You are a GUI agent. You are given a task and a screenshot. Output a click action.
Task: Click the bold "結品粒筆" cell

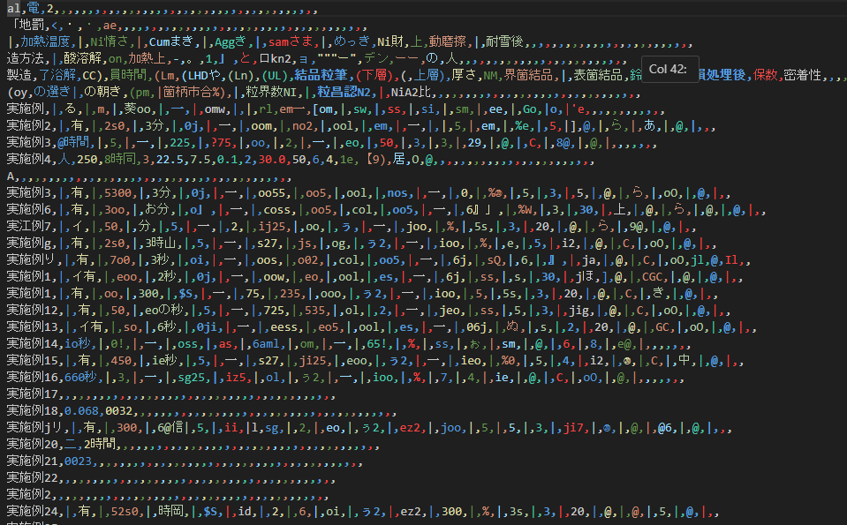321,75
